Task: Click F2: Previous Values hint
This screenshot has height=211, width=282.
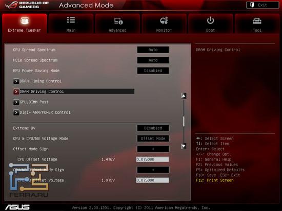Action: (217, 165)
